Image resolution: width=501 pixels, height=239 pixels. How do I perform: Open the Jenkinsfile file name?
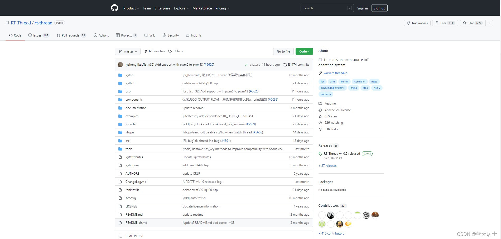[132, 190]
